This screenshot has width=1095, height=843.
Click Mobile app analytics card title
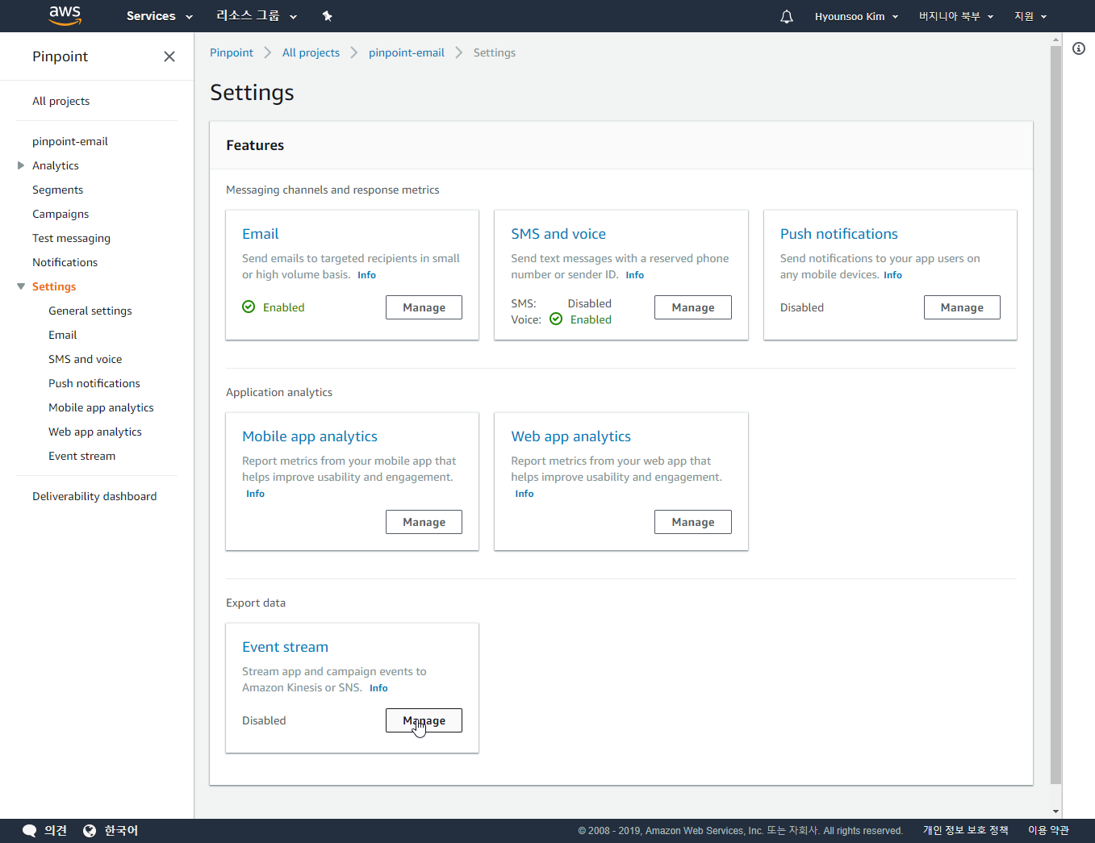click(x=310, y=436)
